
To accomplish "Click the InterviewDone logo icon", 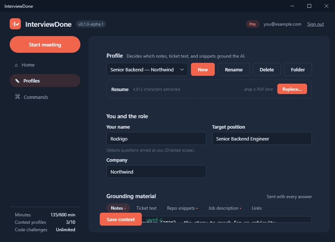I will 15,24.
